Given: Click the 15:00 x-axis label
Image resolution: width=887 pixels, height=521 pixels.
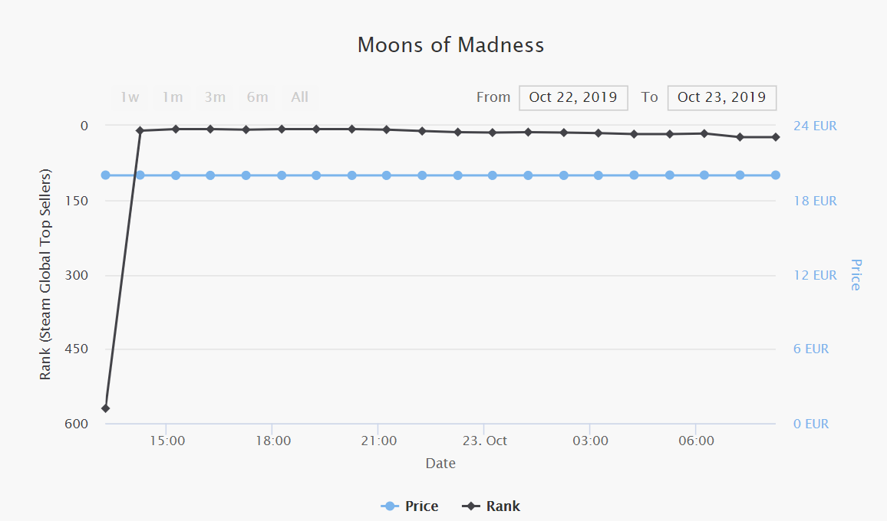Looking at the screenshot, I should coord(167,441).
